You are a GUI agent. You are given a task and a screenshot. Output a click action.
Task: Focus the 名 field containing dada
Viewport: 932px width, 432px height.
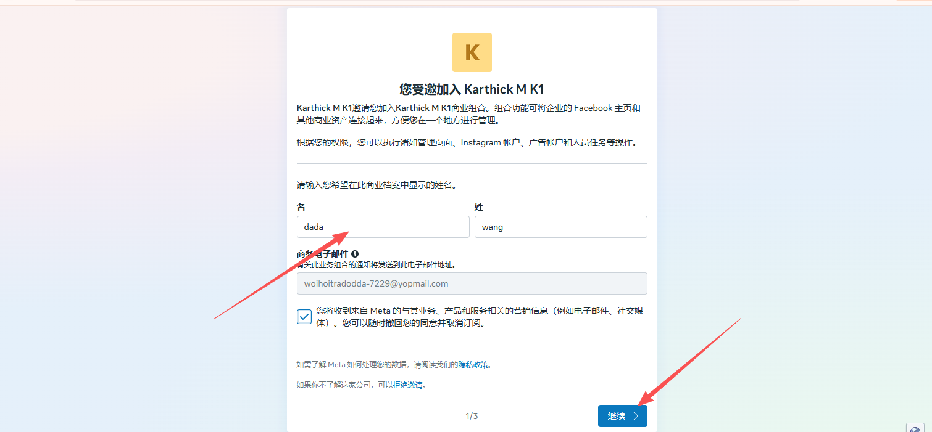coord(383,227)
